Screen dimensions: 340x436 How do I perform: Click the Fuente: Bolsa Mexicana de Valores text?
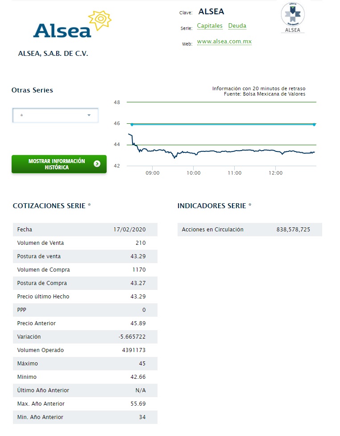pos(265,94)
